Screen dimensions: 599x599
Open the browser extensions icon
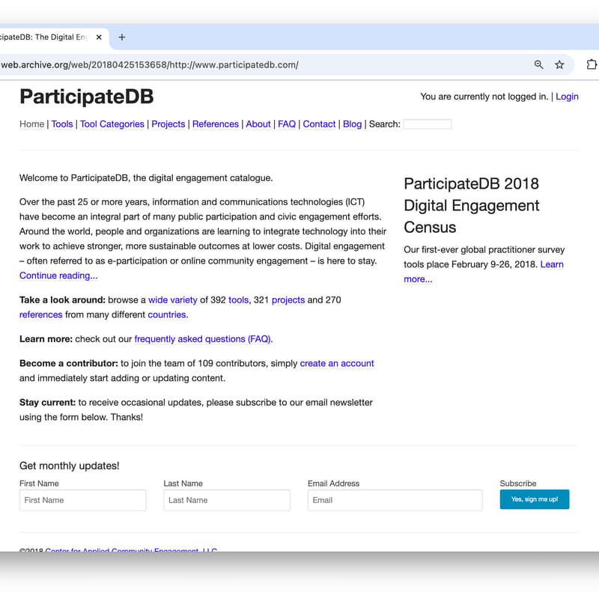(591, 65)
